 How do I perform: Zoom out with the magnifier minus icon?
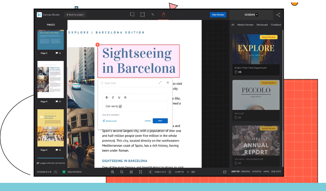click(x=122, y=172)
